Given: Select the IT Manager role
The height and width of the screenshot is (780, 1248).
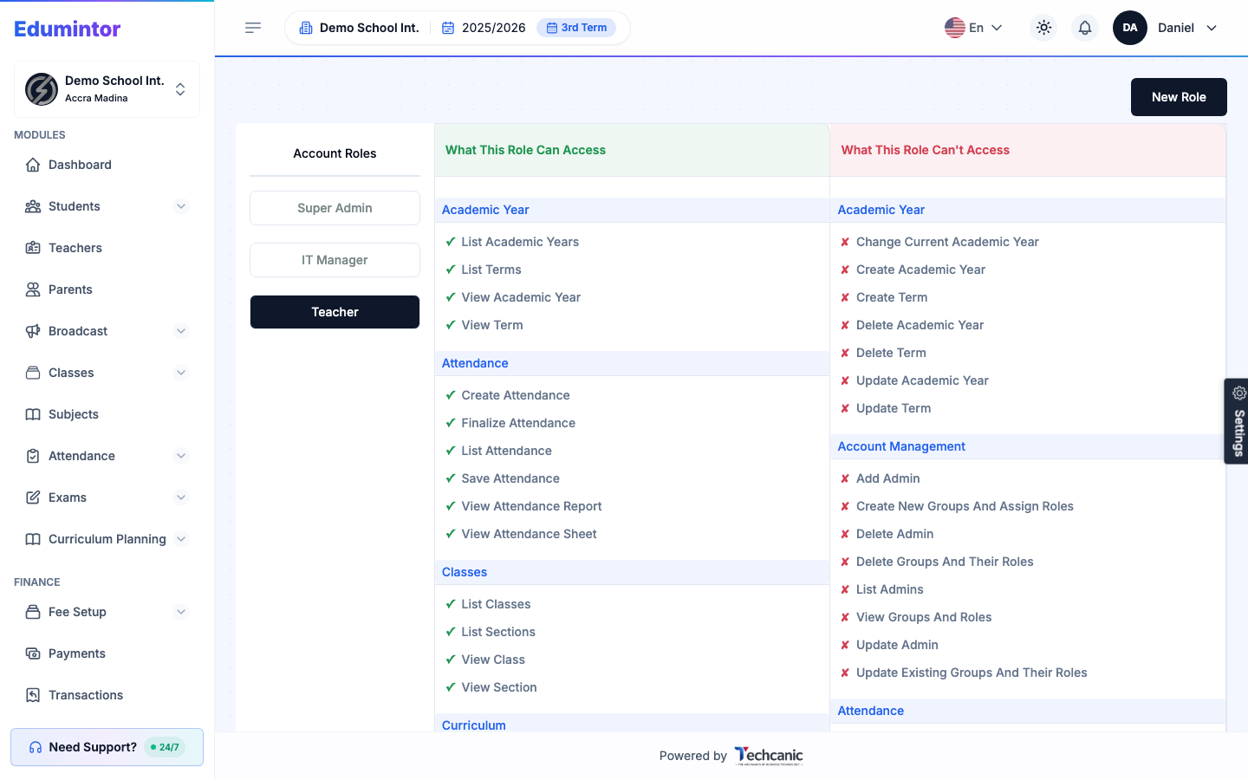Looking at the screenshot, I should (335, 260).
